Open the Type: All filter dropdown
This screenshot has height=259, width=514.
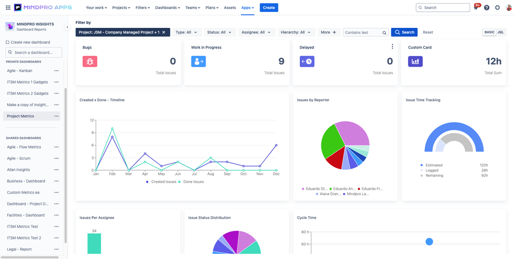[x=186, y=32]
